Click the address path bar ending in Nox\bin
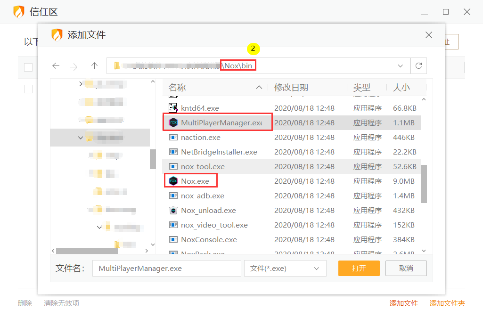This screenshot has width=483, height=318. 258,65
